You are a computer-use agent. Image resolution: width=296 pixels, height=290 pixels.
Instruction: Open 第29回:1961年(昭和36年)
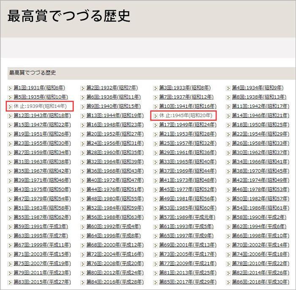click(188, 152)
